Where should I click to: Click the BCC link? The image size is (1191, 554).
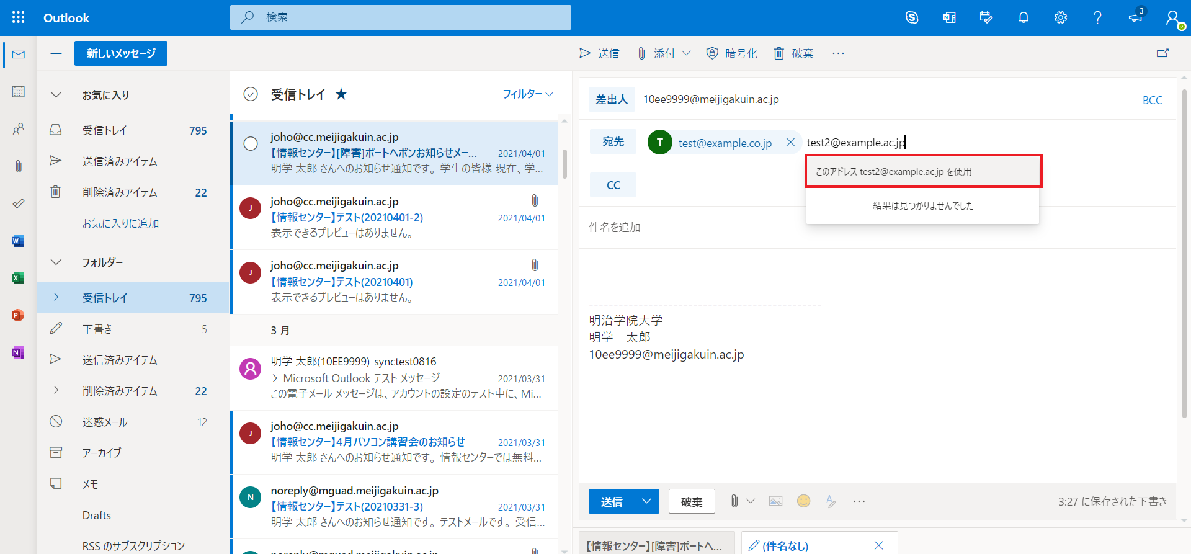point(1152,101)
